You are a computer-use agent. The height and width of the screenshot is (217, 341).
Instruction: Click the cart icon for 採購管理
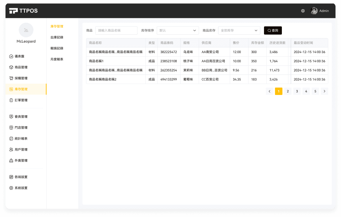coord(11,78)
